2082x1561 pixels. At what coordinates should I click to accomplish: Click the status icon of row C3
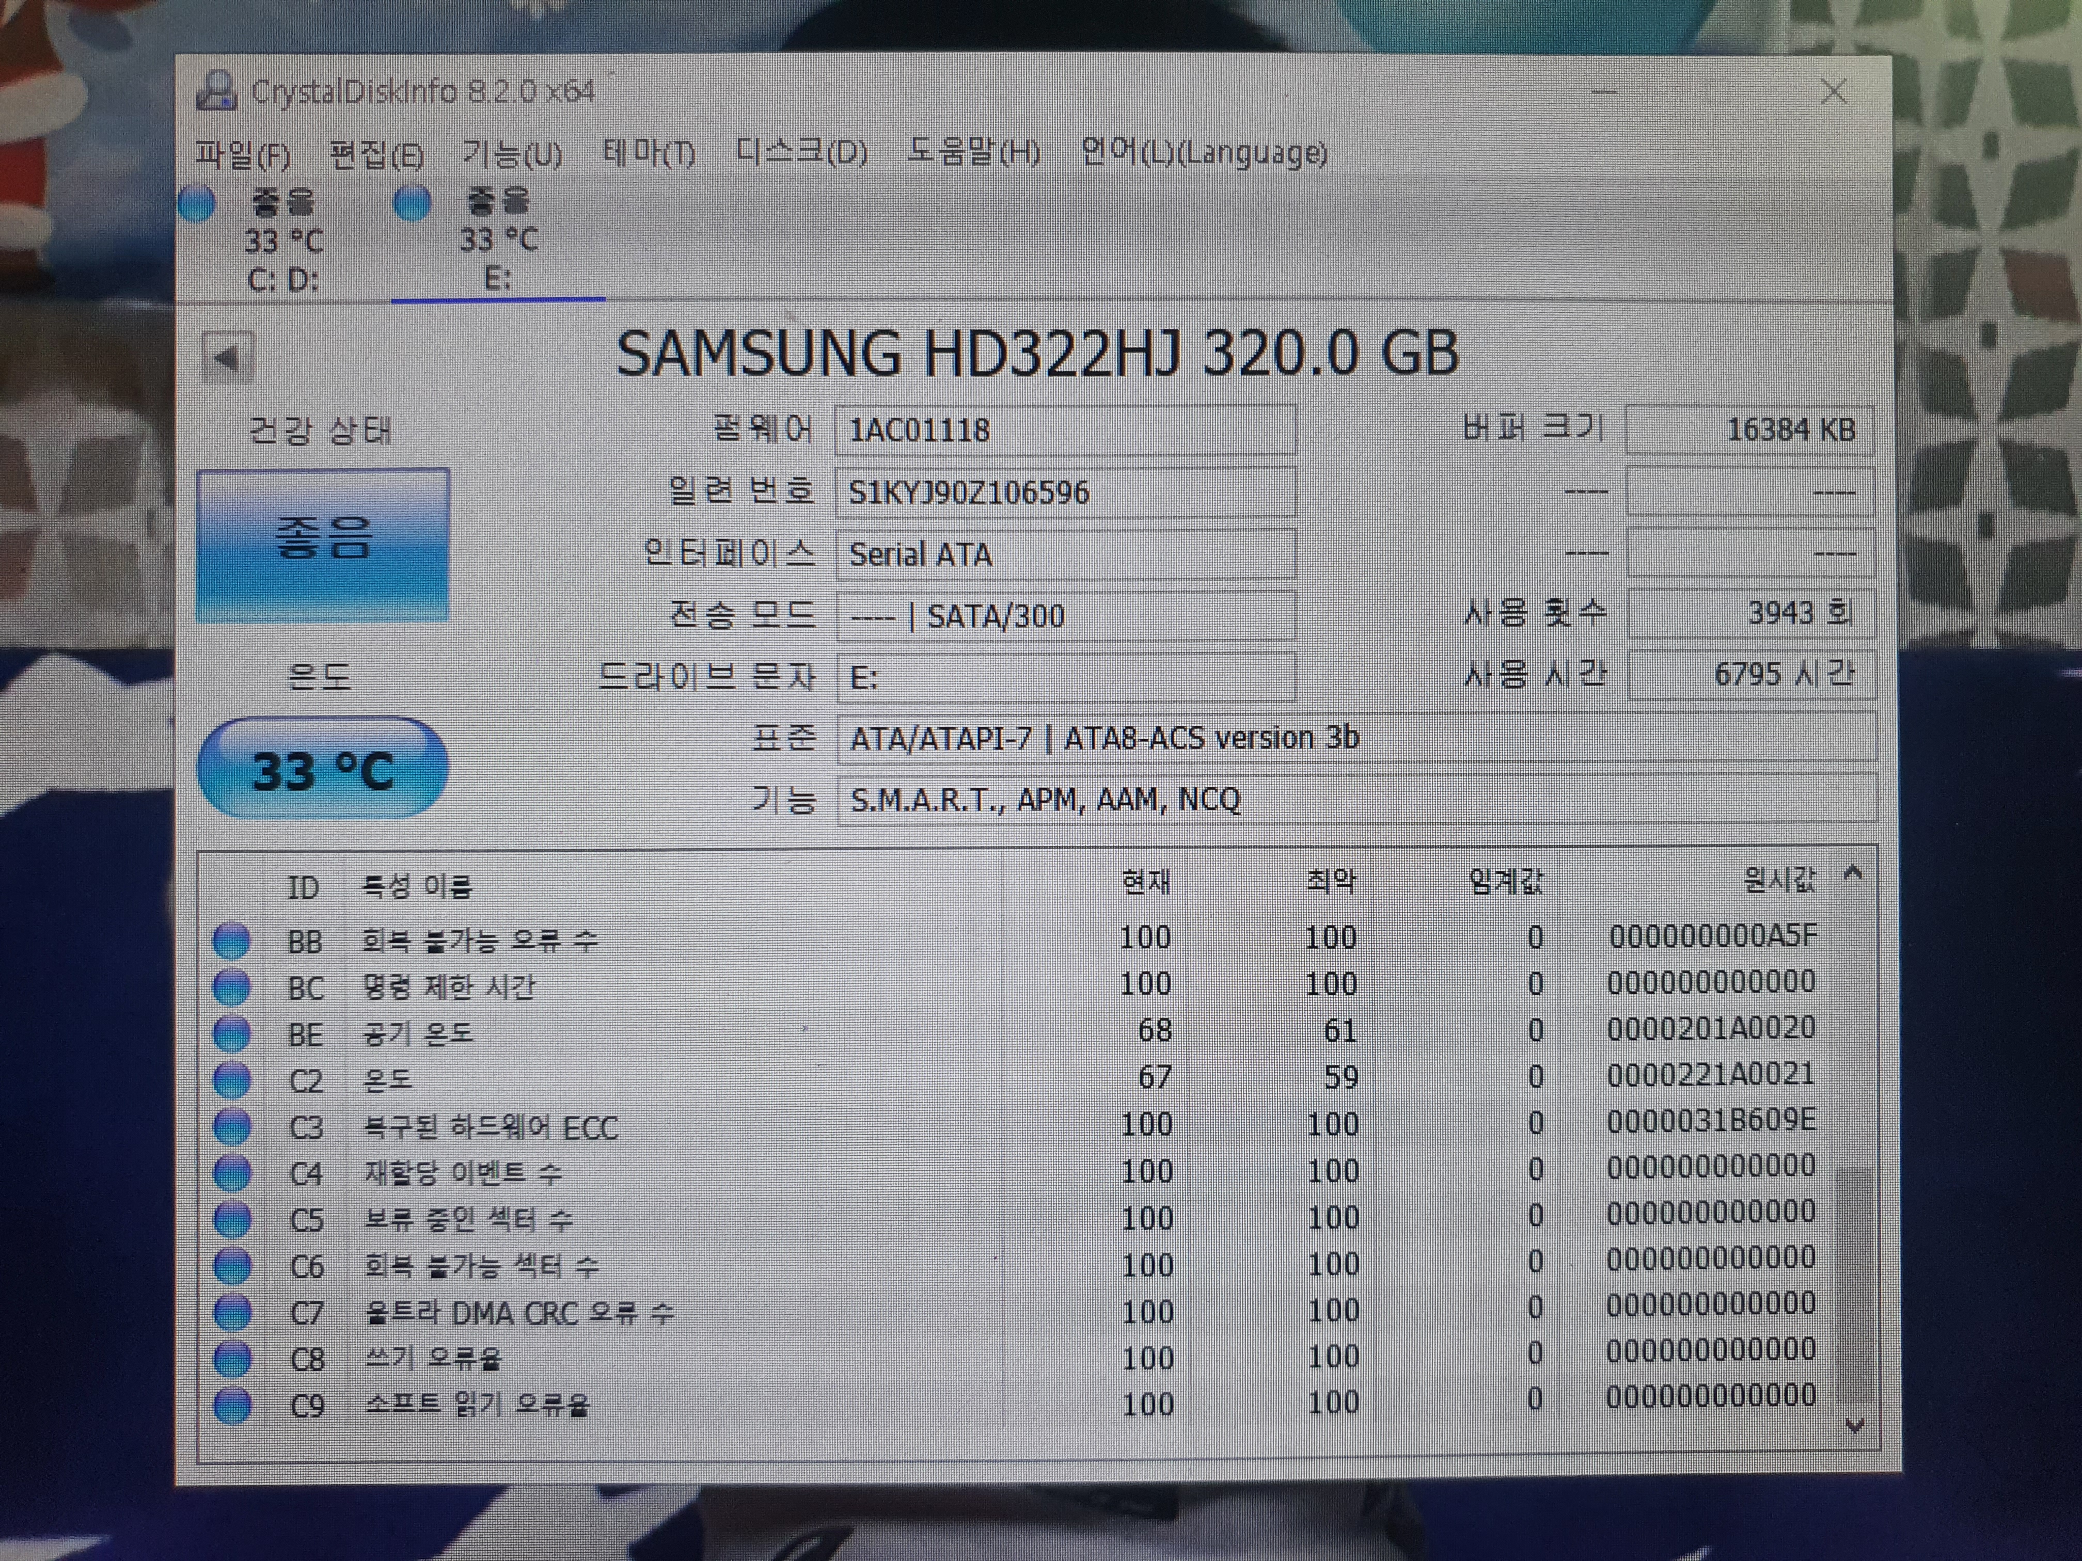(231, 1126)
